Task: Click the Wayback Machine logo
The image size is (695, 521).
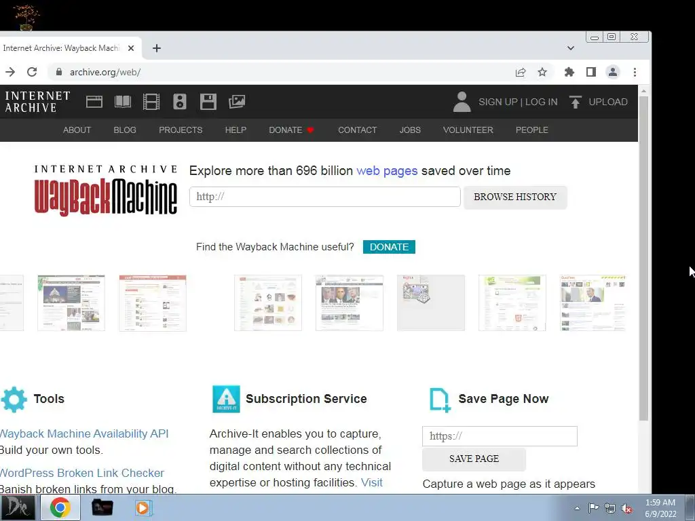Action: tap(105, 191)
